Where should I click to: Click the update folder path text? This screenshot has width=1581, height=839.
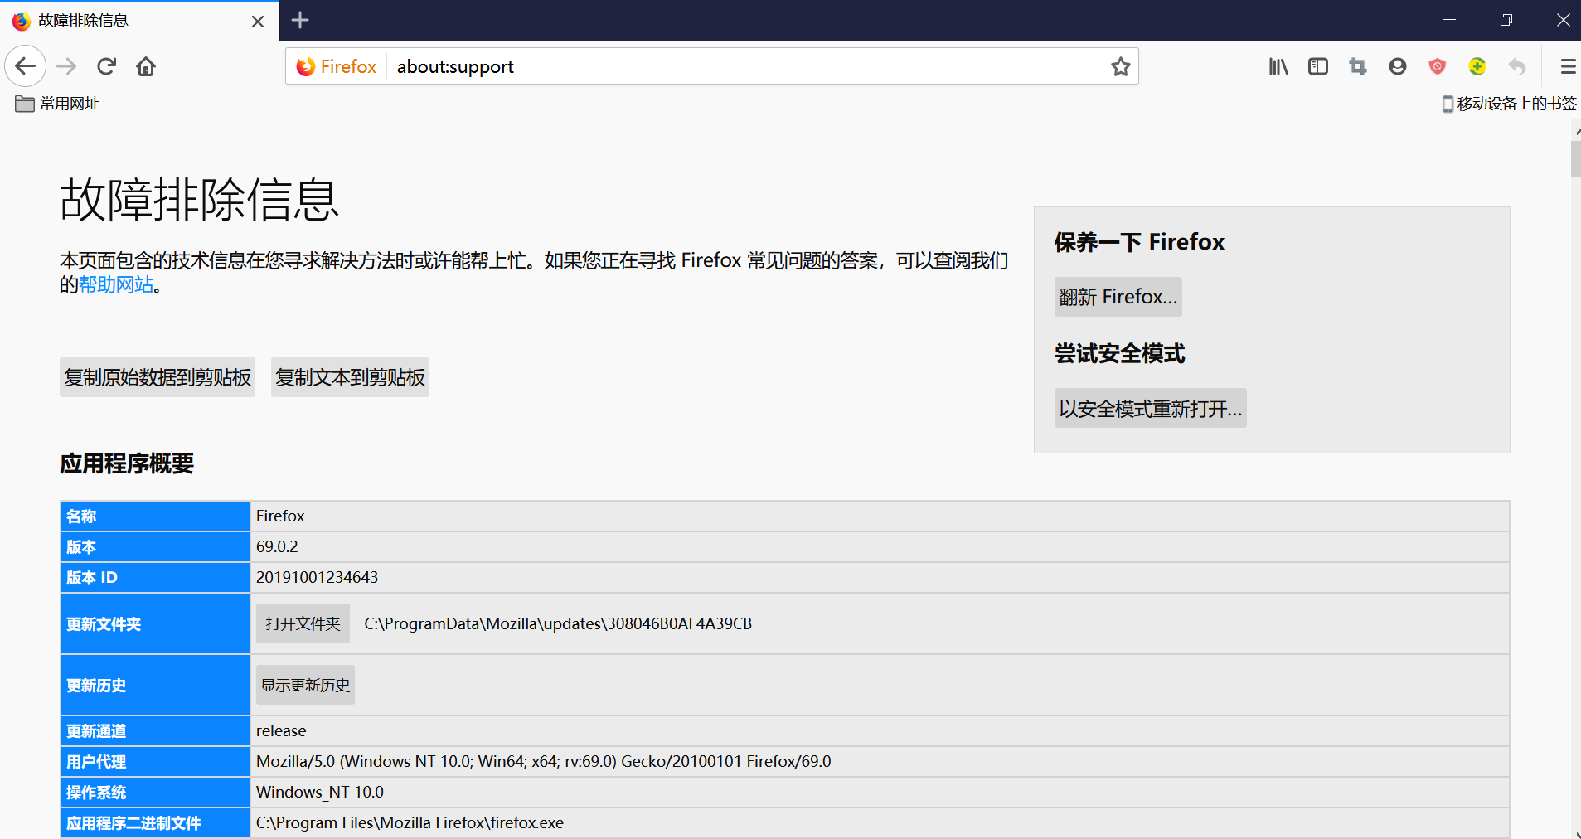point(558,623)
